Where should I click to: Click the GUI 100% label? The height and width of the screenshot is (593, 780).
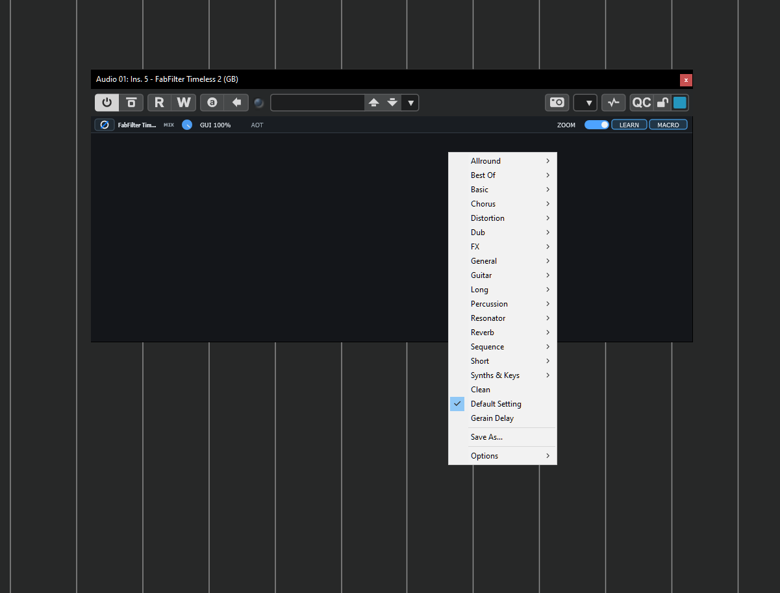(x=215, y=125)
